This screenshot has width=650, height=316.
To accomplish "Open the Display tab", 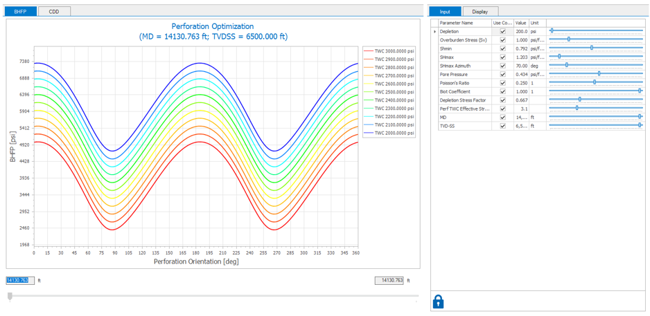I will [480, 12].
